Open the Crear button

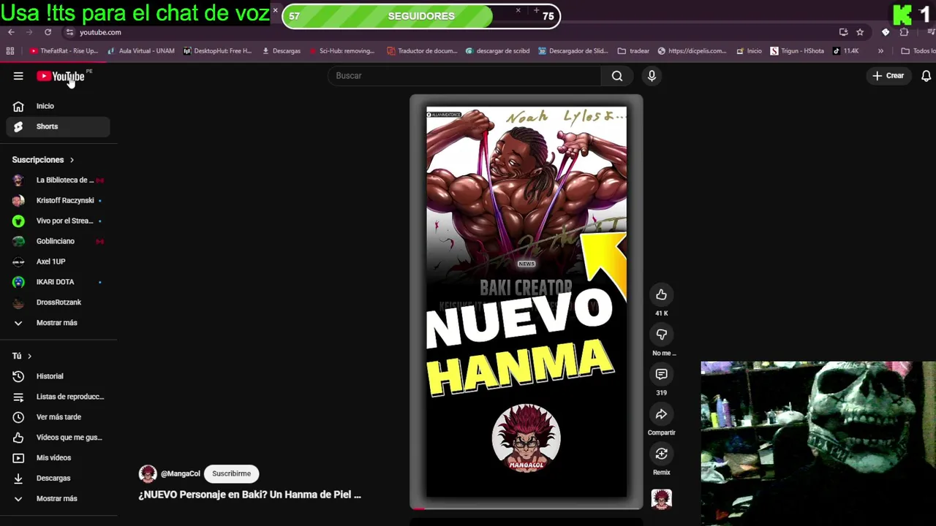888,76
